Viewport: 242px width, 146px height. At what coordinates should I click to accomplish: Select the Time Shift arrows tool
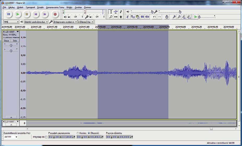(116, 17)
